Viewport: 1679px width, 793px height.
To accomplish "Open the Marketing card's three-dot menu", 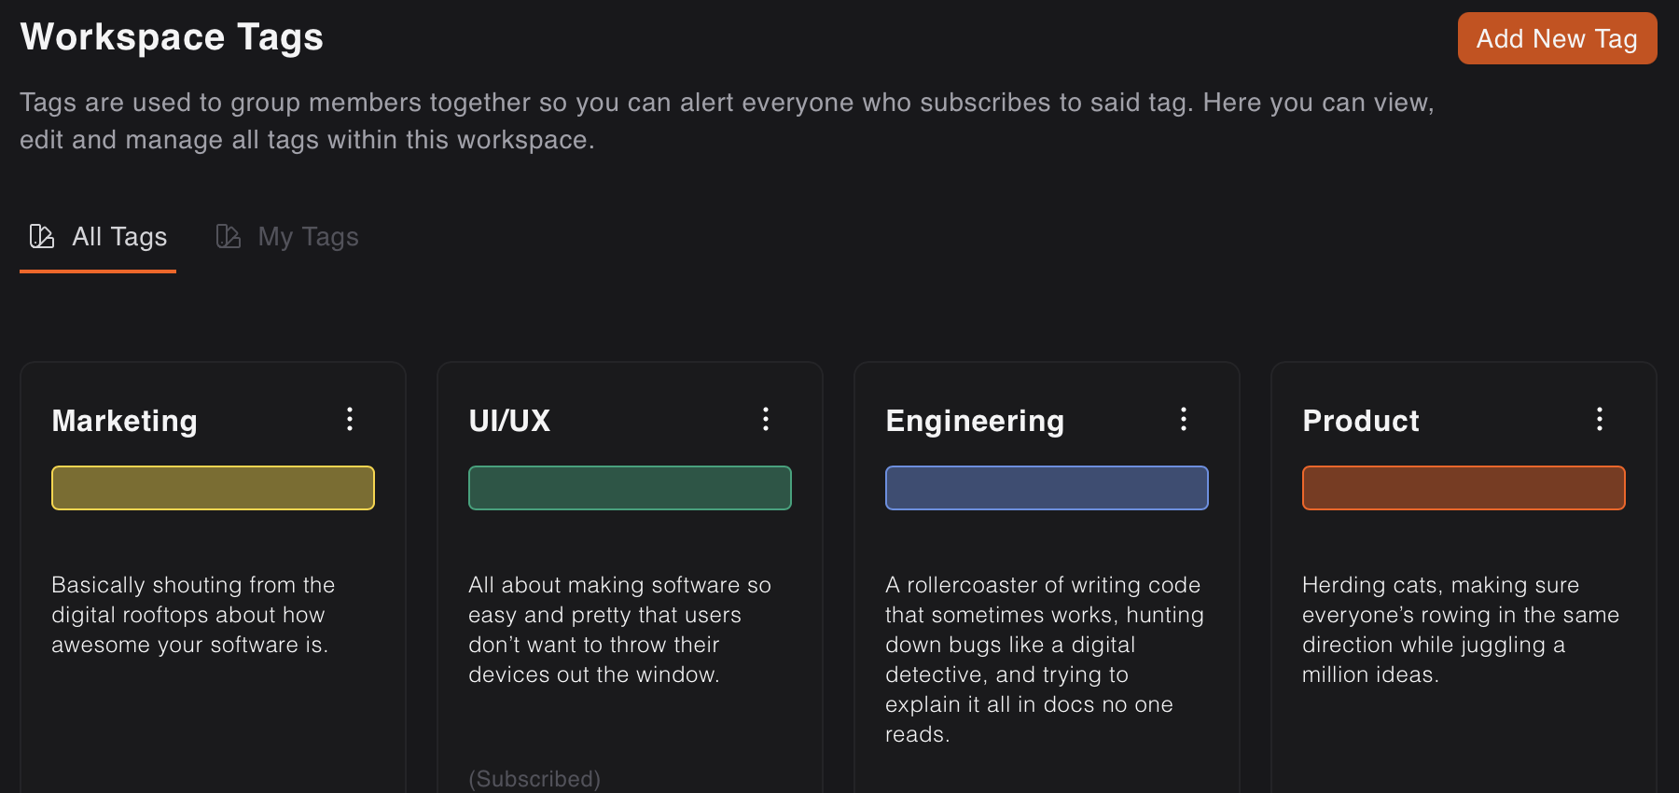I will pyautogui.click(x=350, y=419).
